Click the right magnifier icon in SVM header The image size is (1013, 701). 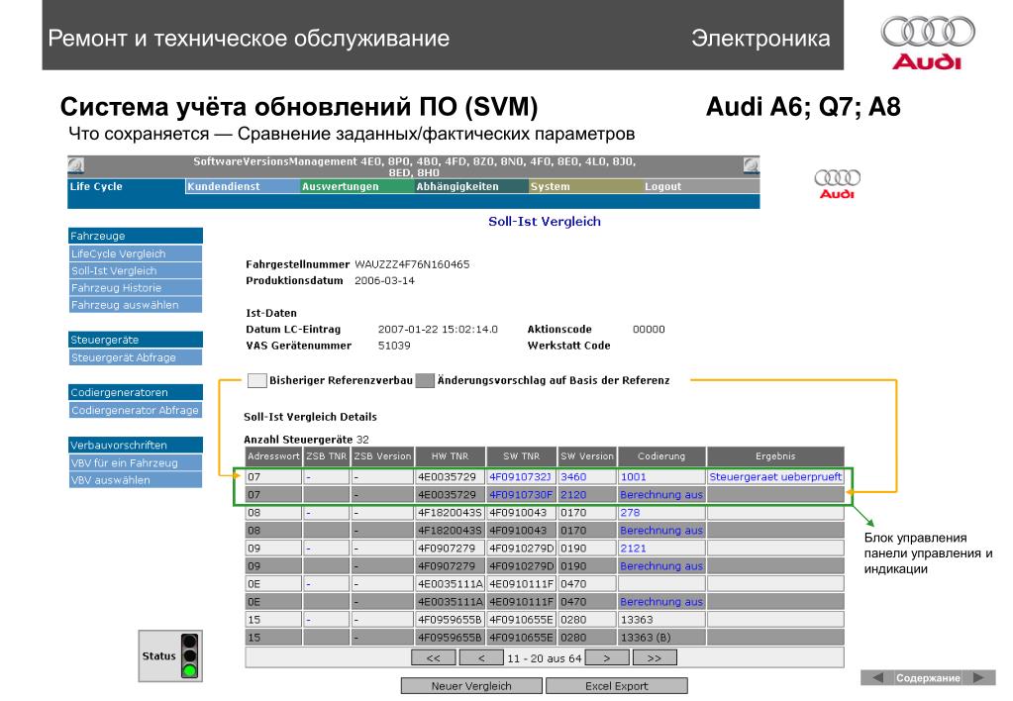(751, 165)
